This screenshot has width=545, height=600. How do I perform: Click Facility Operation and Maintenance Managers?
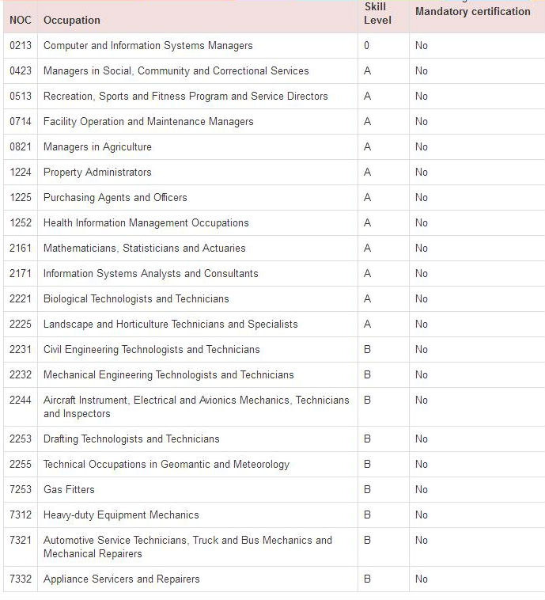[148, 122]
